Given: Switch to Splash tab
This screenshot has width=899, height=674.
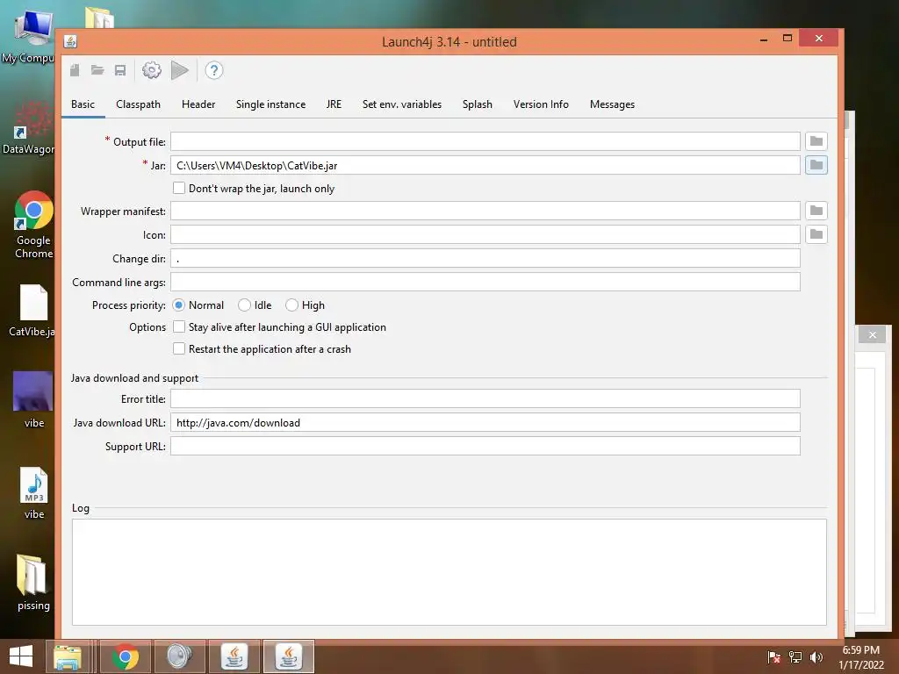Looking at the screenshot, I should pos(477,104).
